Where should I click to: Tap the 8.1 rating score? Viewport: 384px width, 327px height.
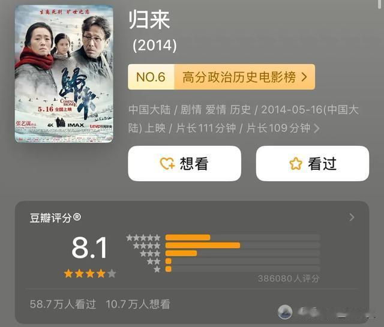[x=89, y=247]
